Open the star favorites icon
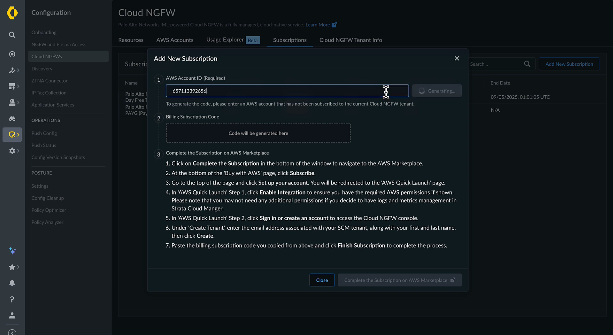 coord(12,267)
